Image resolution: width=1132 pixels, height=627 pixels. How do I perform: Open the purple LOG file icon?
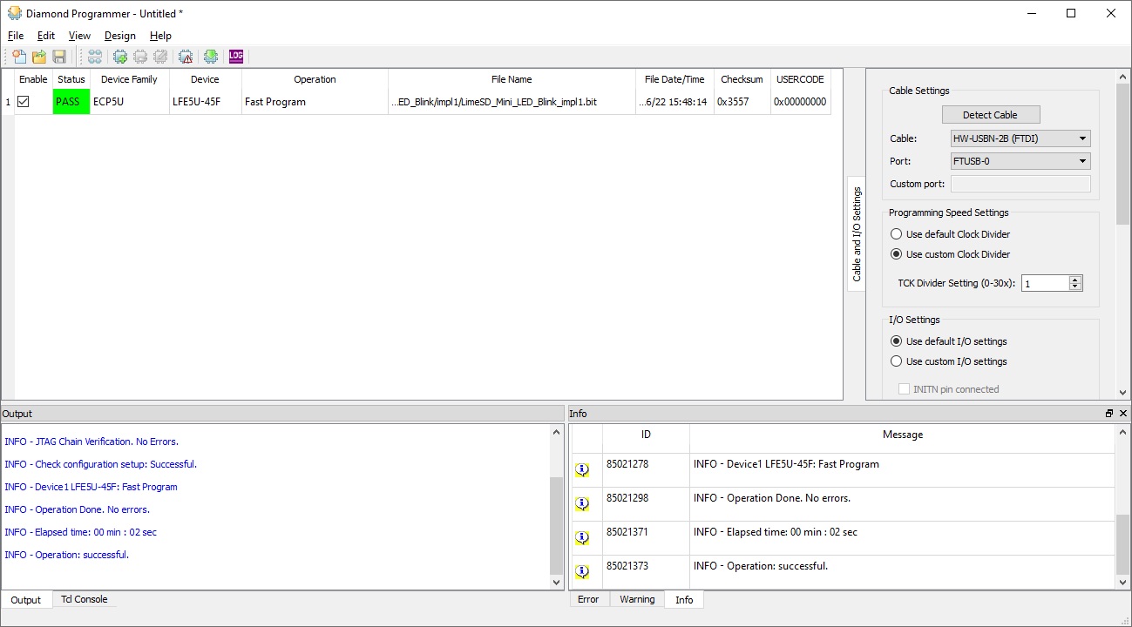click(x=236, y=57)
